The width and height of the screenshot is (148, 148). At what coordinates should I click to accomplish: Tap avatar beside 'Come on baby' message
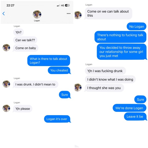[6, 48]
